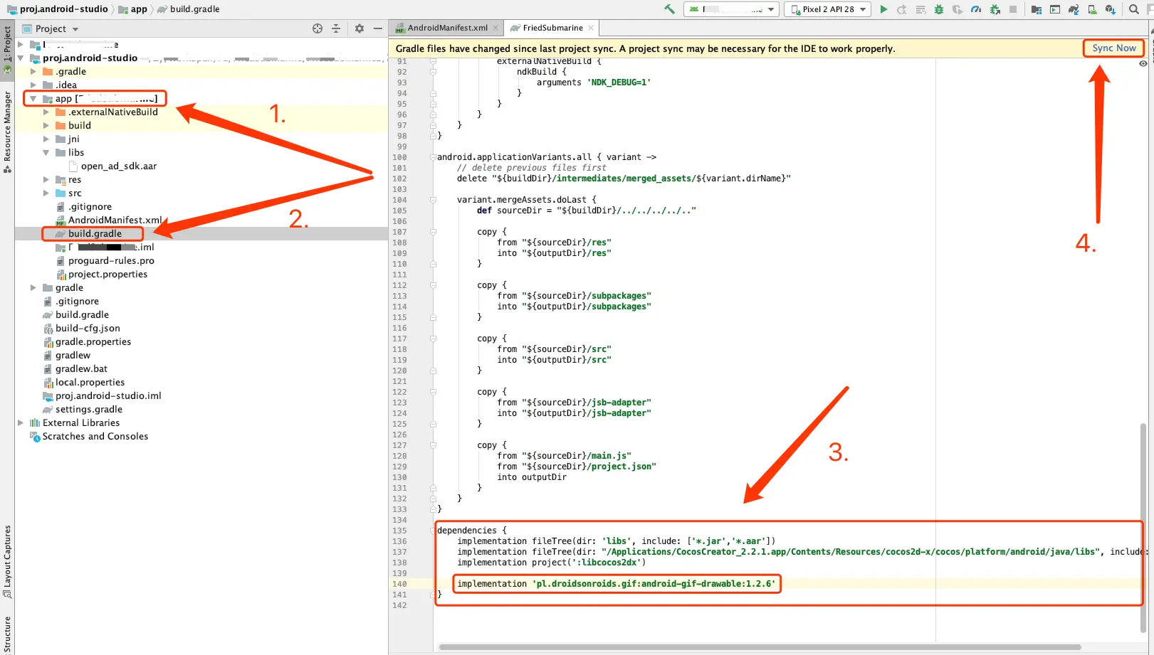
Task: Close the FriedSubmarine editor tab
Action: [591, 28]
